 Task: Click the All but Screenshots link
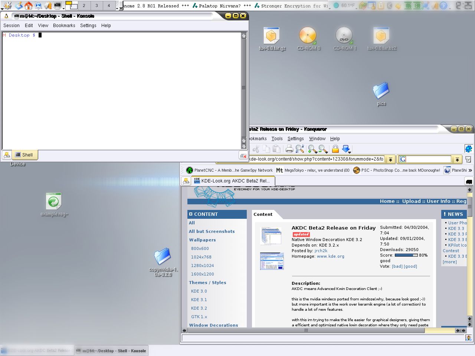coord(212,231)
